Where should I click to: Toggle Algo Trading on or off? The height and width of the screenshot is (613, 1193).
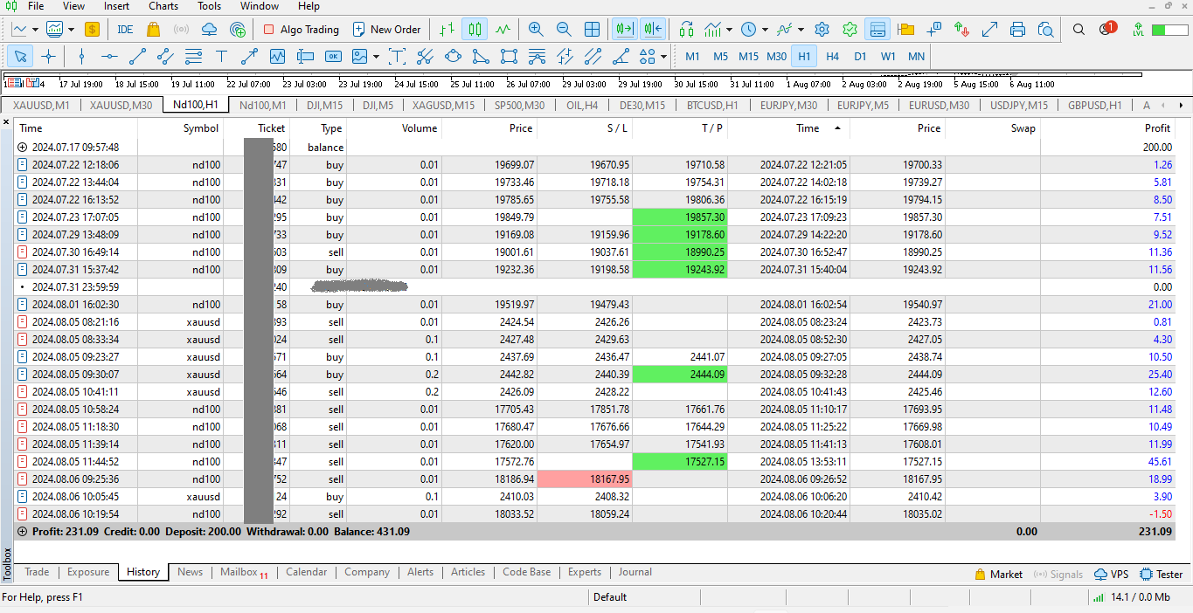301,29
